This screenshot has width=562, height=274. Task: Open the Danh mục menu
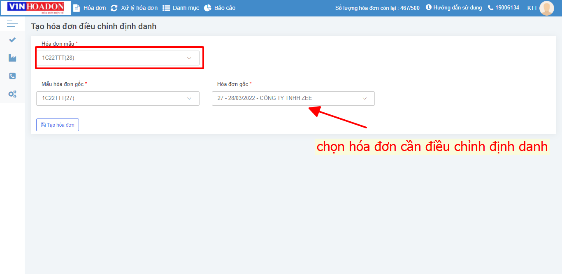185,7
